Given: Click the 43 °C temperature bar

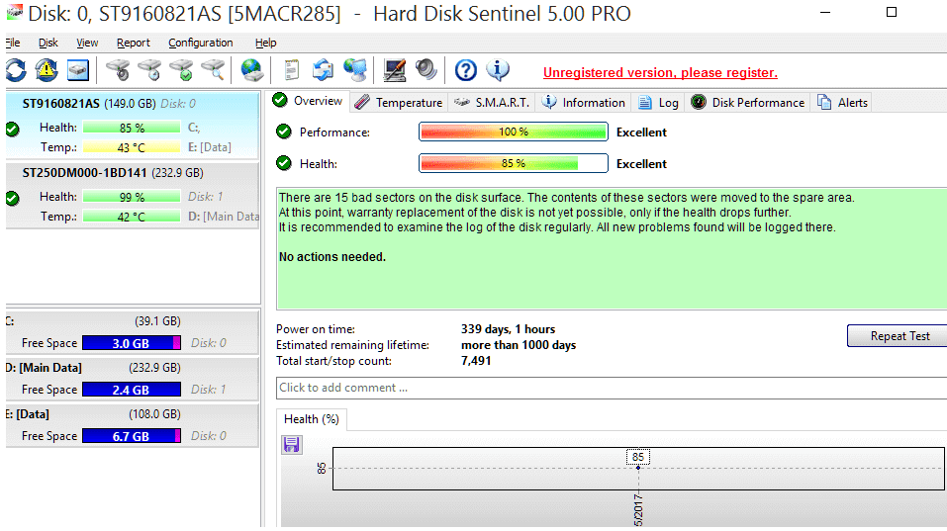Looking at the screenshot, I should [x=132, y=147].
